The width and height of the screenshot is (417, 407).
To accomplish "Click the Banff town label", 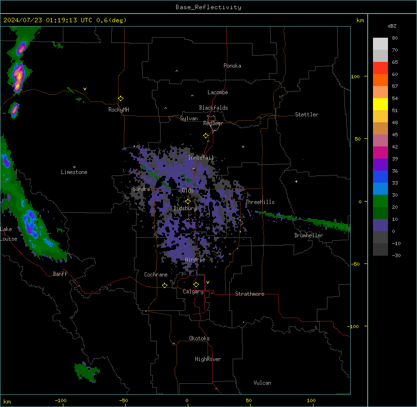I will coord(60,274).
